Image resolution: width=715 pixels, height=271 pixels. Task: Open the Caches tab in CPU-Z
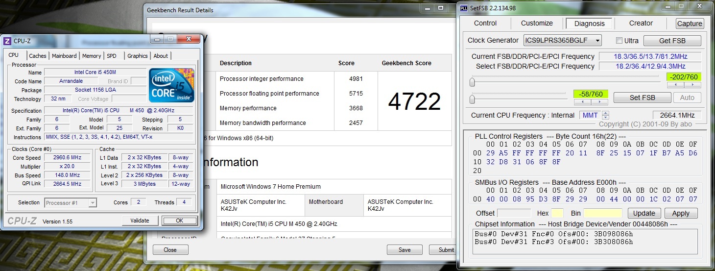pyautogui.click(x=38, y=56)
